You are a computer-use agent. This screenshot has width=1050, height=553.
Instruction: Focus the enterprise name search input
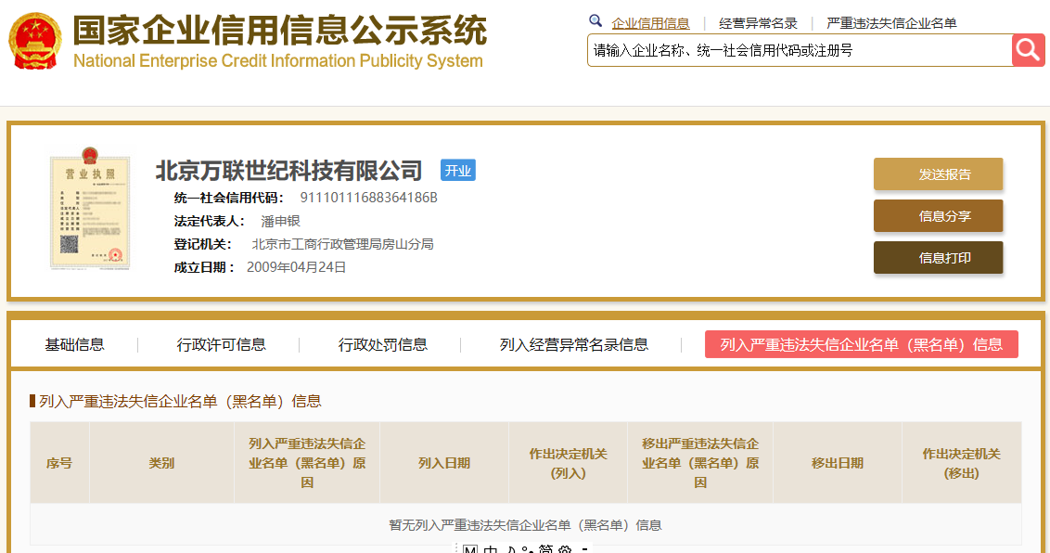point(800,50)
